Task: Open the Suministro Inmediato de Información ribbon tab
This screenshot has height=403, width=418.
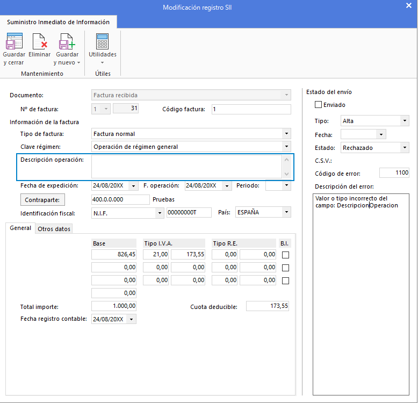Action: 58,22
